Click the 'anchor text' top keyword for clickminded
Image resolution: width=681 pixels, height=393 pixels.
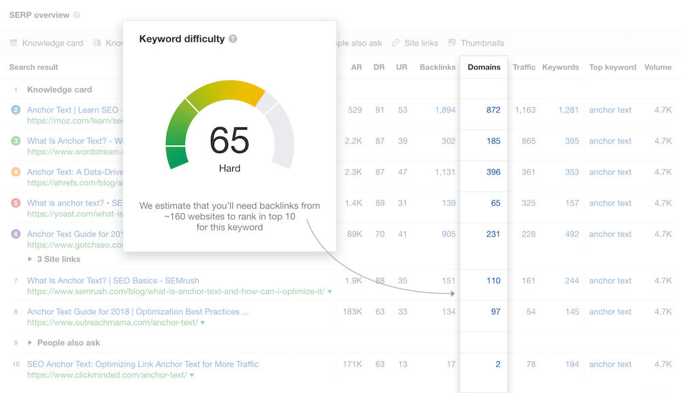tap(609, 364)
